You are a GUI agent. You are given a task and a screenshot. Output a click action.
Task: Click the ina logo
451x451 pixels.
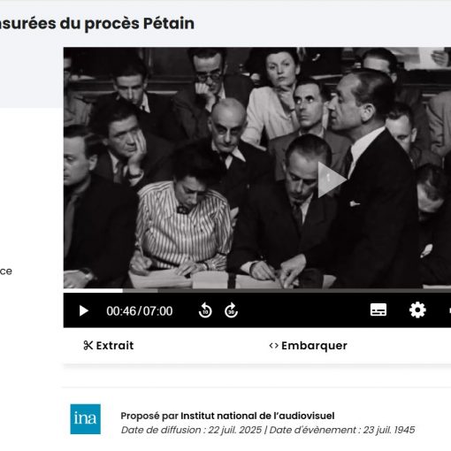(85, 419)
